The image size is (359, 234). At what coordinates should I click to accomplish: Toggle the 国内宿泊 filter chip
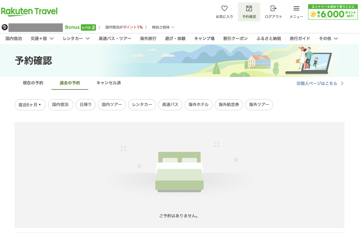(61, 105)
